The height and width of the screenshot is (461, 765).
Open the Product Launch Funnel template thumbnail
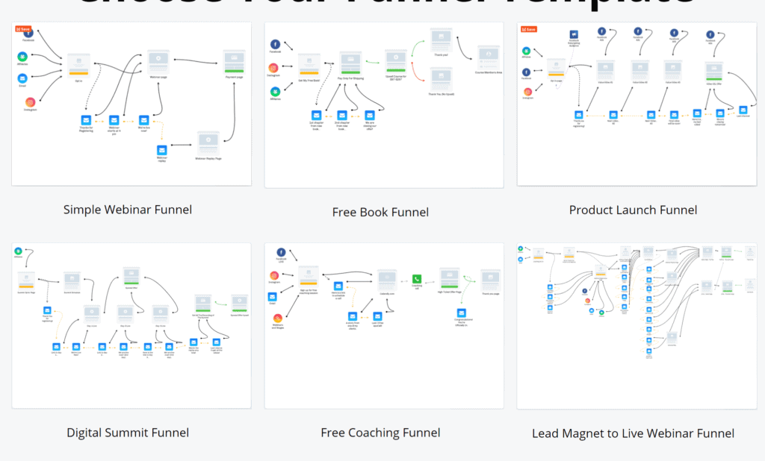[x=637, y=104]
